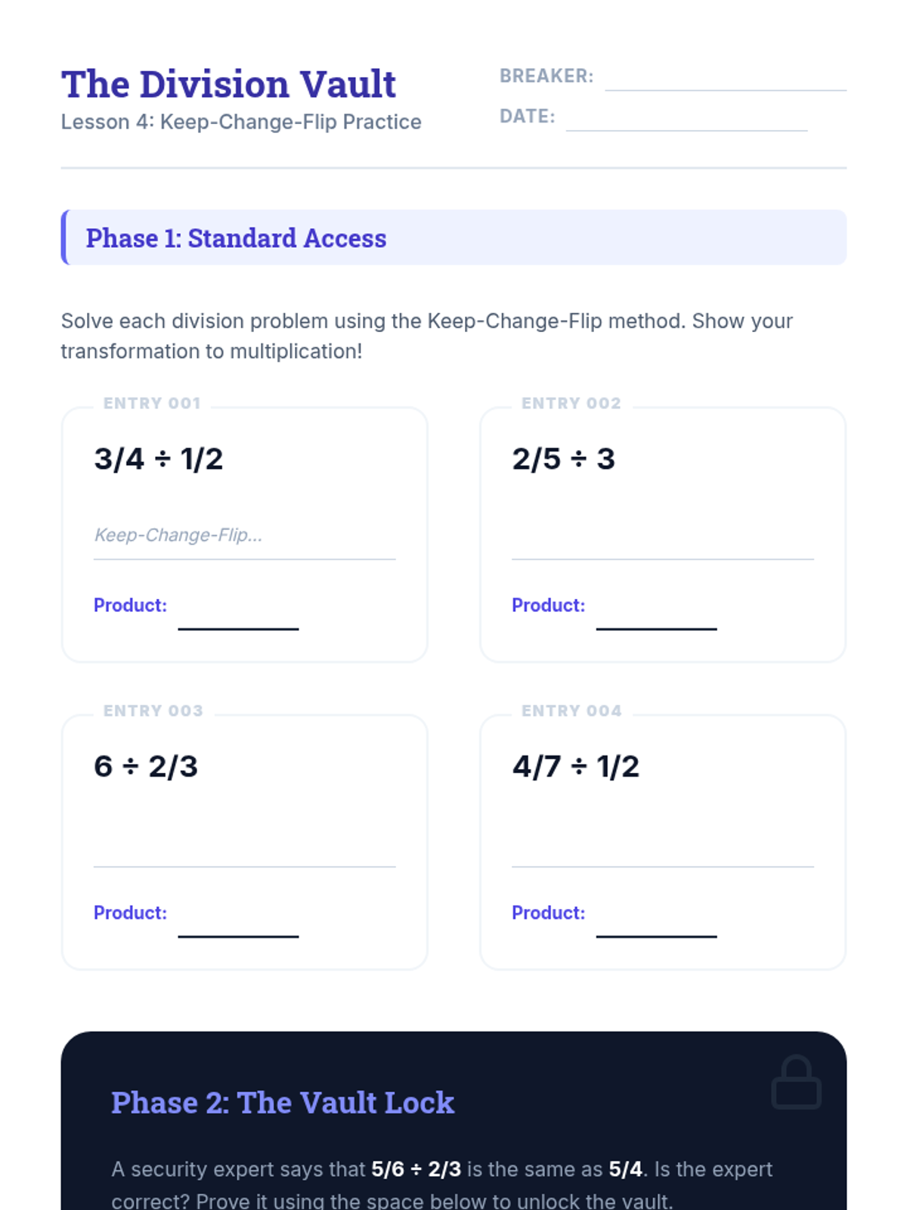This screenshot has height=1210, width=907.
Task: Click the 3/4 ÷ 1/2 problem
Action: pos(159,459)
